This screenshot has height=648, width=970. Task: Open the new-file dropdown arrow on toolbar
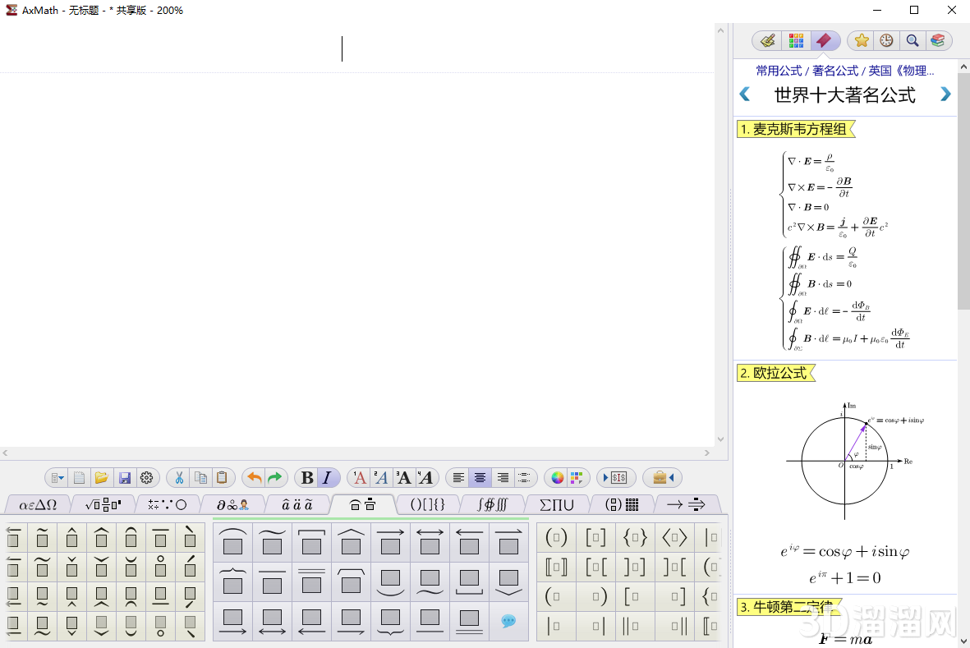[56, 477]
